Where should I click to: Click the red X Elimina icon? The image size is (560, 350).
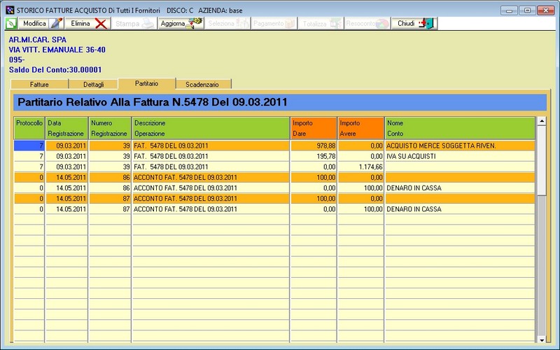[x=101, y=24]
